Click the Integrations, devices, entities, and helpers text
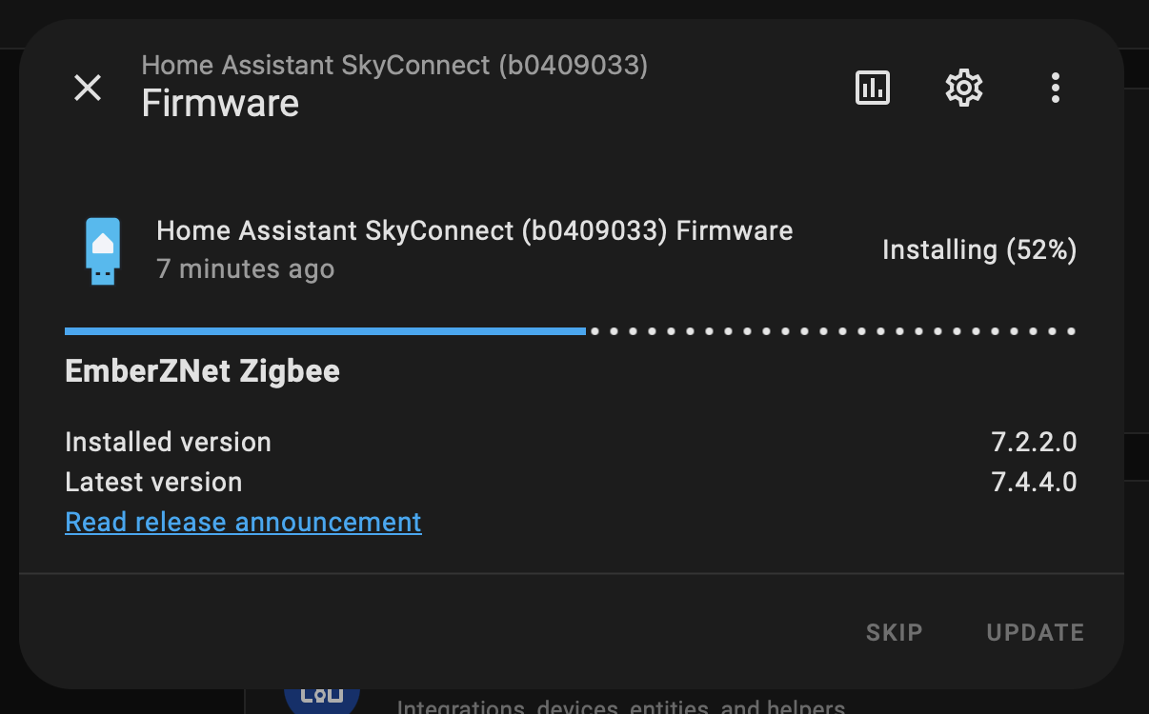 tap(620, 706)
